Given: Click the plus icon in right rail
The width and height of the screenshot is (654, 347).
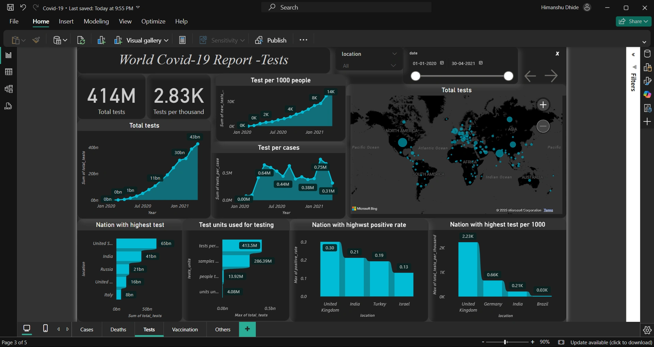Looking at the screenshot, I should click(647, 121).
